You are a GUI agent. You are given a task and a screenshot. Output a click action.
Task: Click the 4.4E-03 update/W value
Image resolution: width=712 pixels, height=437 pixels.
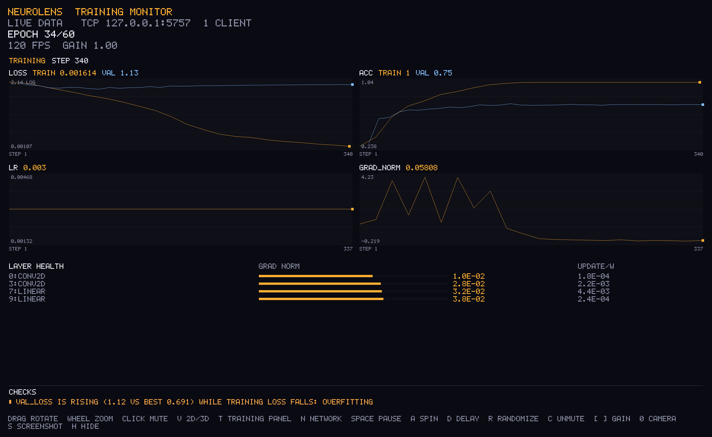594,291
